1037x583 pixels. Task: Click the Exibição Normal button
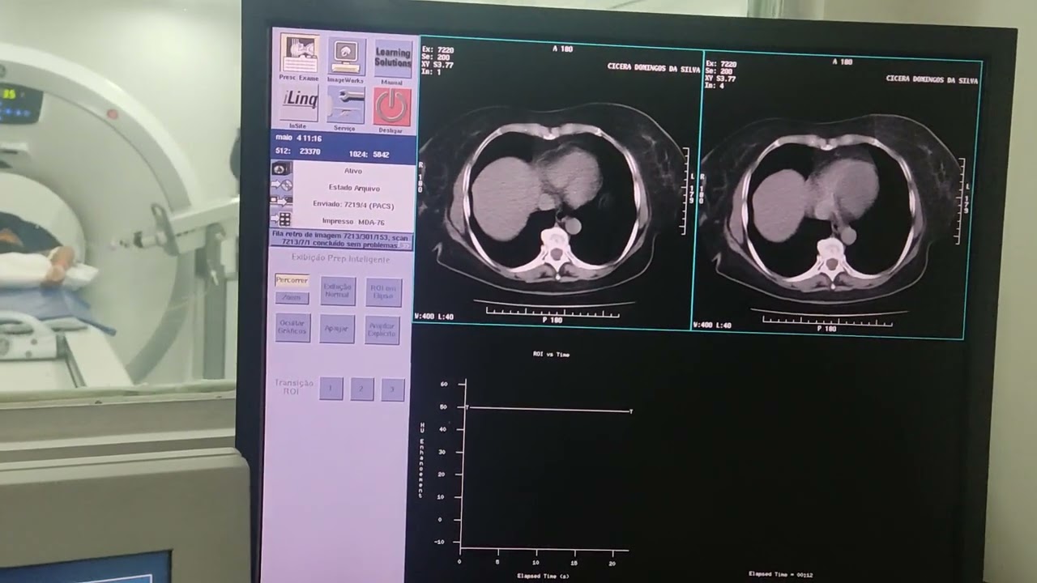click(x=337, y=291)
